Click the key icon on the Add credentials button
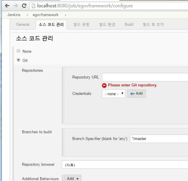 click(132, 93)
